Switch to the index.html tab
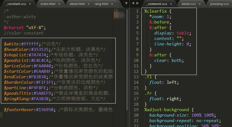This screenshot has width=232, height=127. (48, 4)
